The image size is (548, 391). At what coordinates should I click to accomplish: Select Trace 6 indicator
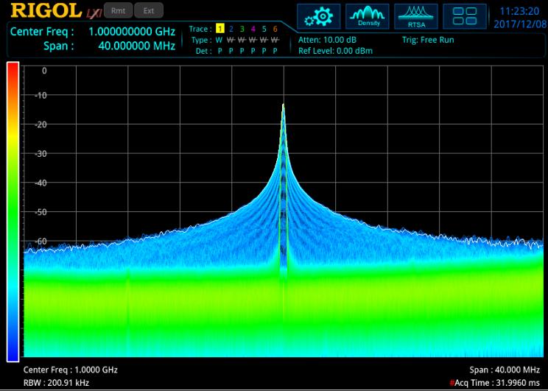pyautogui.click(x=275, y=29)
